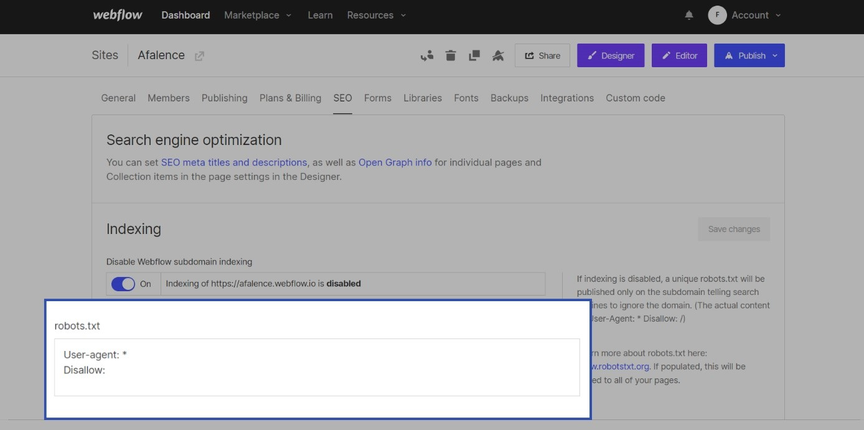864x430 pixels.
Task: Open the Publish dropdown button
Action: pos(749,55)
